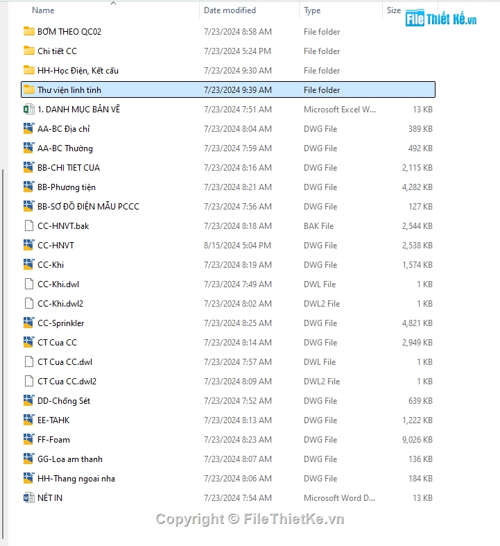The image size is (500, 546).
Task: Click the 4,282 KB size cell
Action: point(417,187)
